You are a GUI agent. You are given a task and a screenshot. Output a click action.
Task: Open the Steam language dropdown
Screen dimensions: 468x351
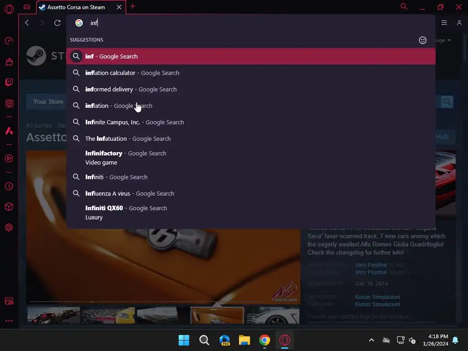point(443,40)
